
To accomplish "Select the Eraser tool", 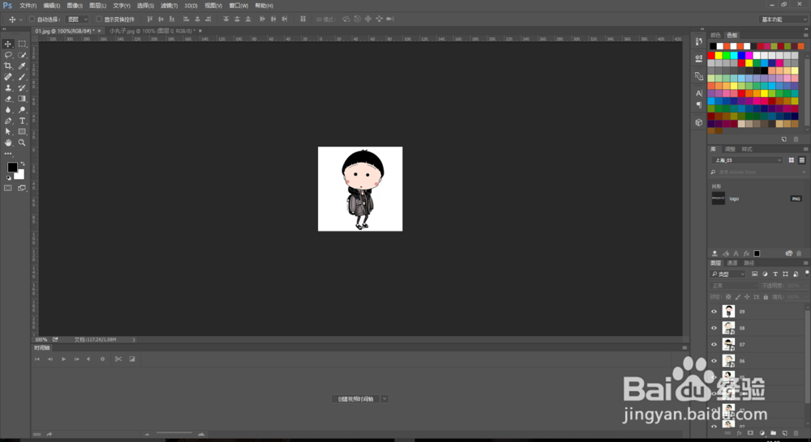I will point(8,99).
